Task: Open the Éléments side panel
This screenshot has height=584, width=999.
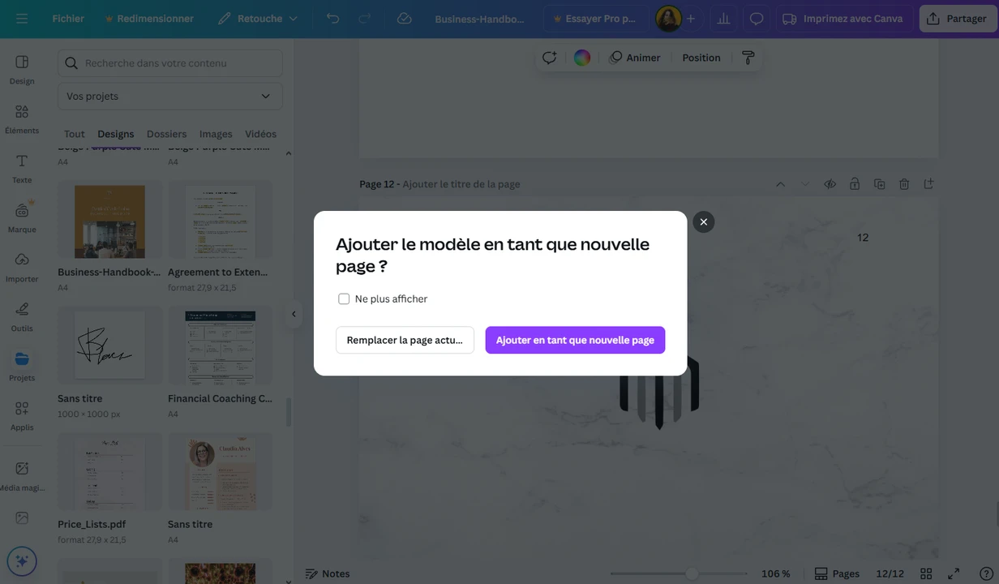Action: tap(22, 118)
